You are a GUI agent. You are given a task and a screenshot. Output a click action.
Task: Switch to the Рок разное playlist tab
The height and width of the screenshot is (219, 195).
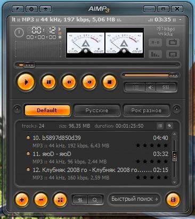click(147, 111)
